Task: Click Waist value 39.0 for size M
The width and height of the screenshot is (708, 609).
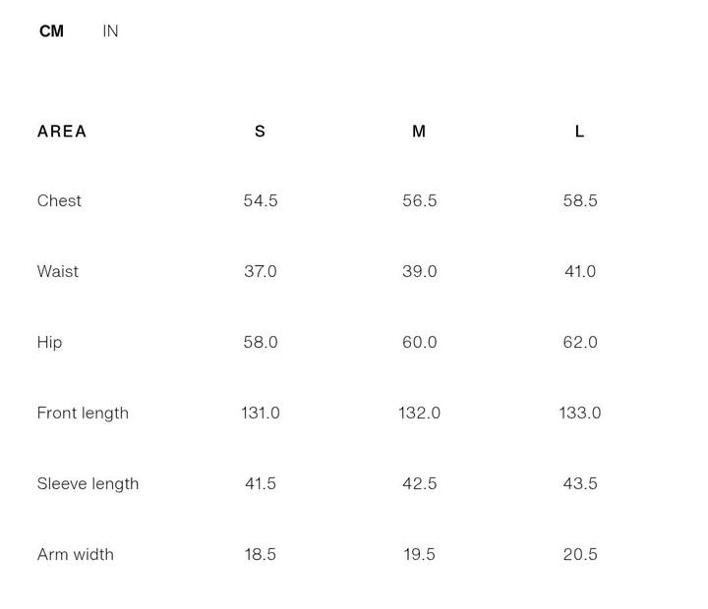Action: pos(419,271)
